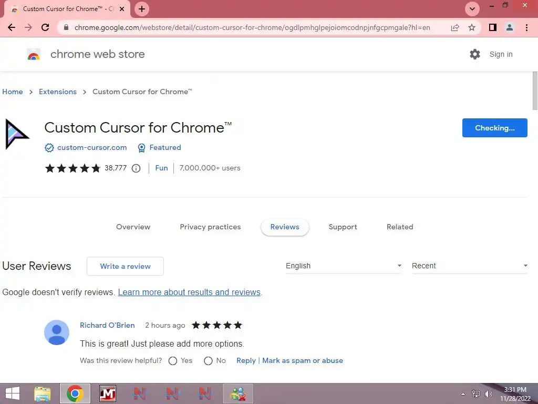Click the browser forward arrow
The image size is (538, 404).
(x=28, y=27)
